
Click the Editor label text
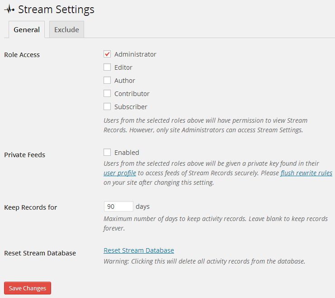[x=123, y=67]
